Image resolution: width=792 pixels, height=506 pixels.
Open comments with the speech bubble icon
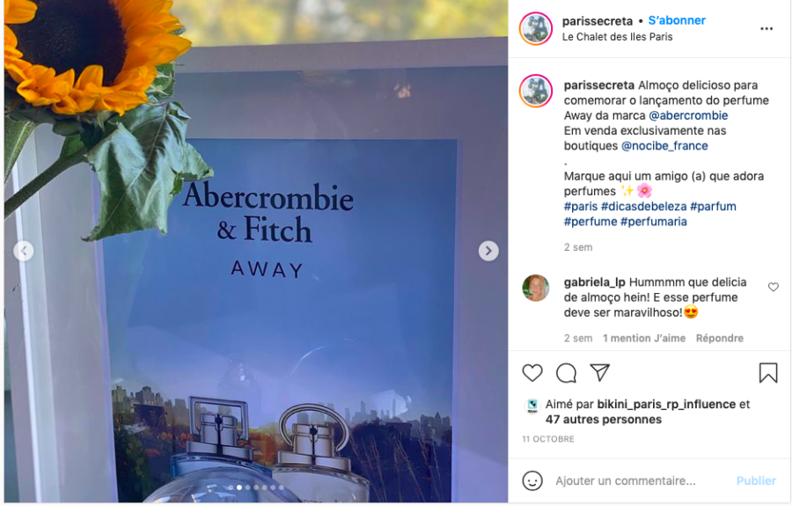(566, 373)
